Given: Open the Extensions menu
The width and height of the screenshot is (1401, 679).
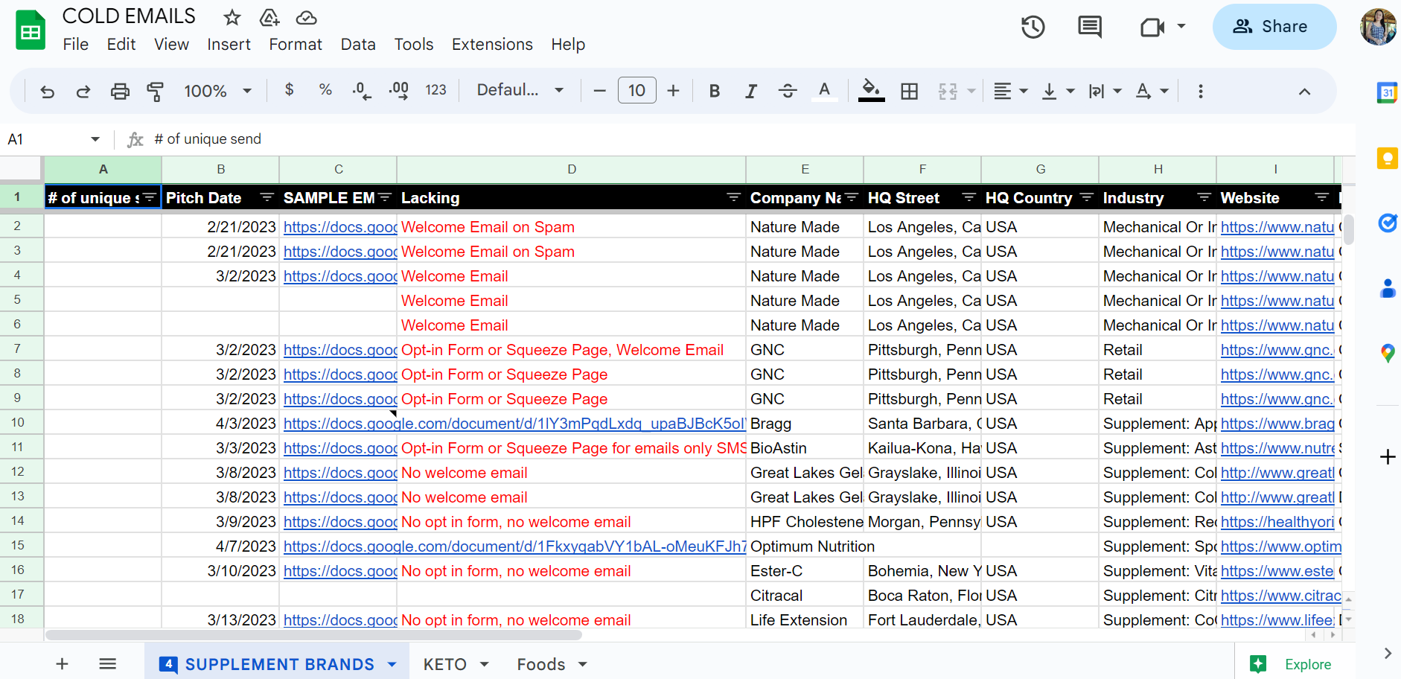Looking at the screenshot, I should point(492,45).
